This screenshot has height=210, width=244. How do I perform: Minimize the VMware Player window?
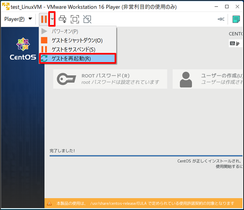[216, 7]
